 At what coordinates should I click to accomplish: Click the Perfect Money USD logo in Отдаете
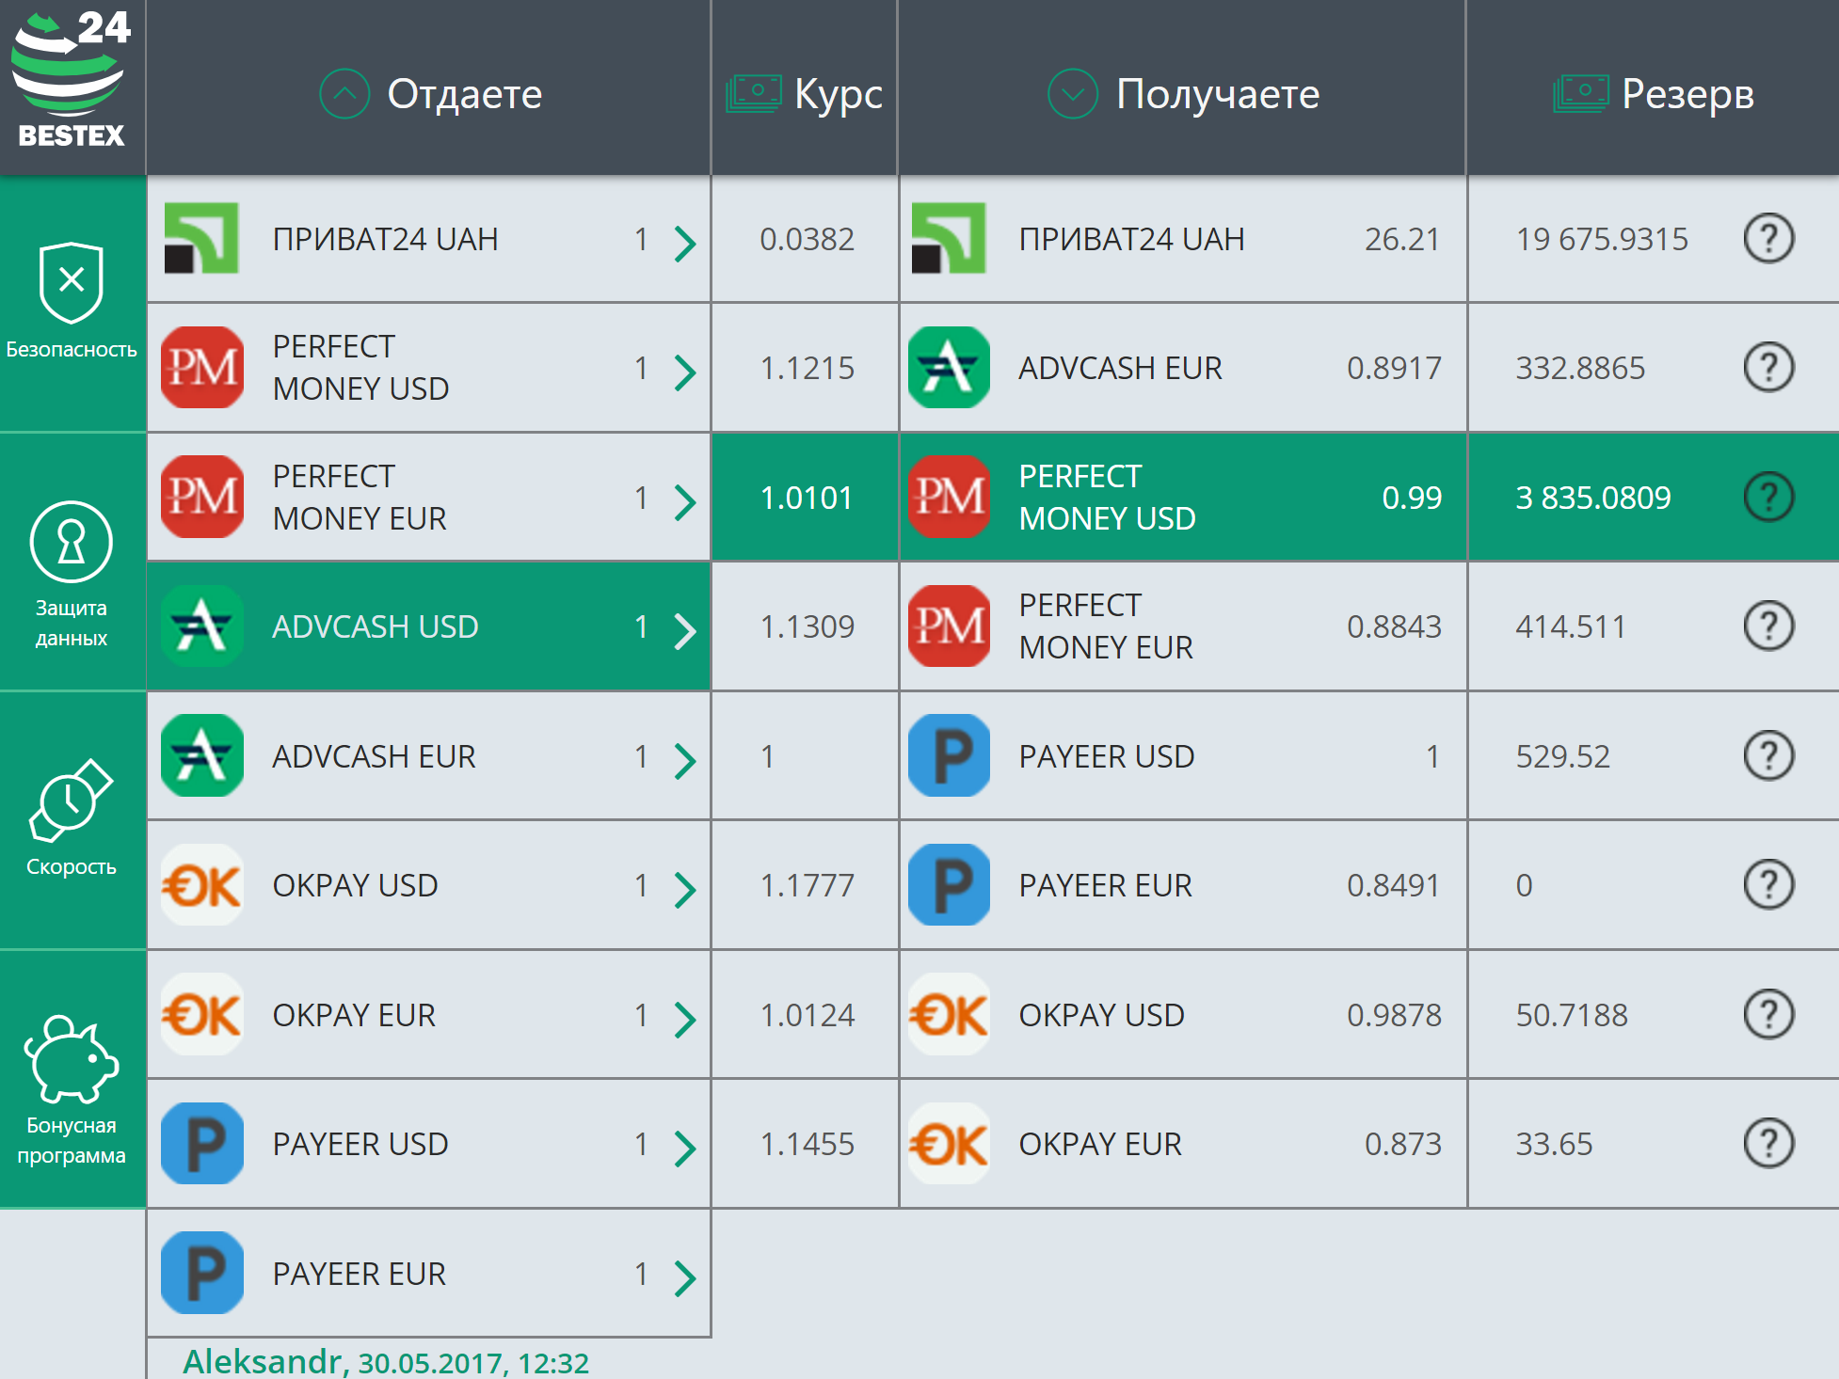[x=202, y=367]
